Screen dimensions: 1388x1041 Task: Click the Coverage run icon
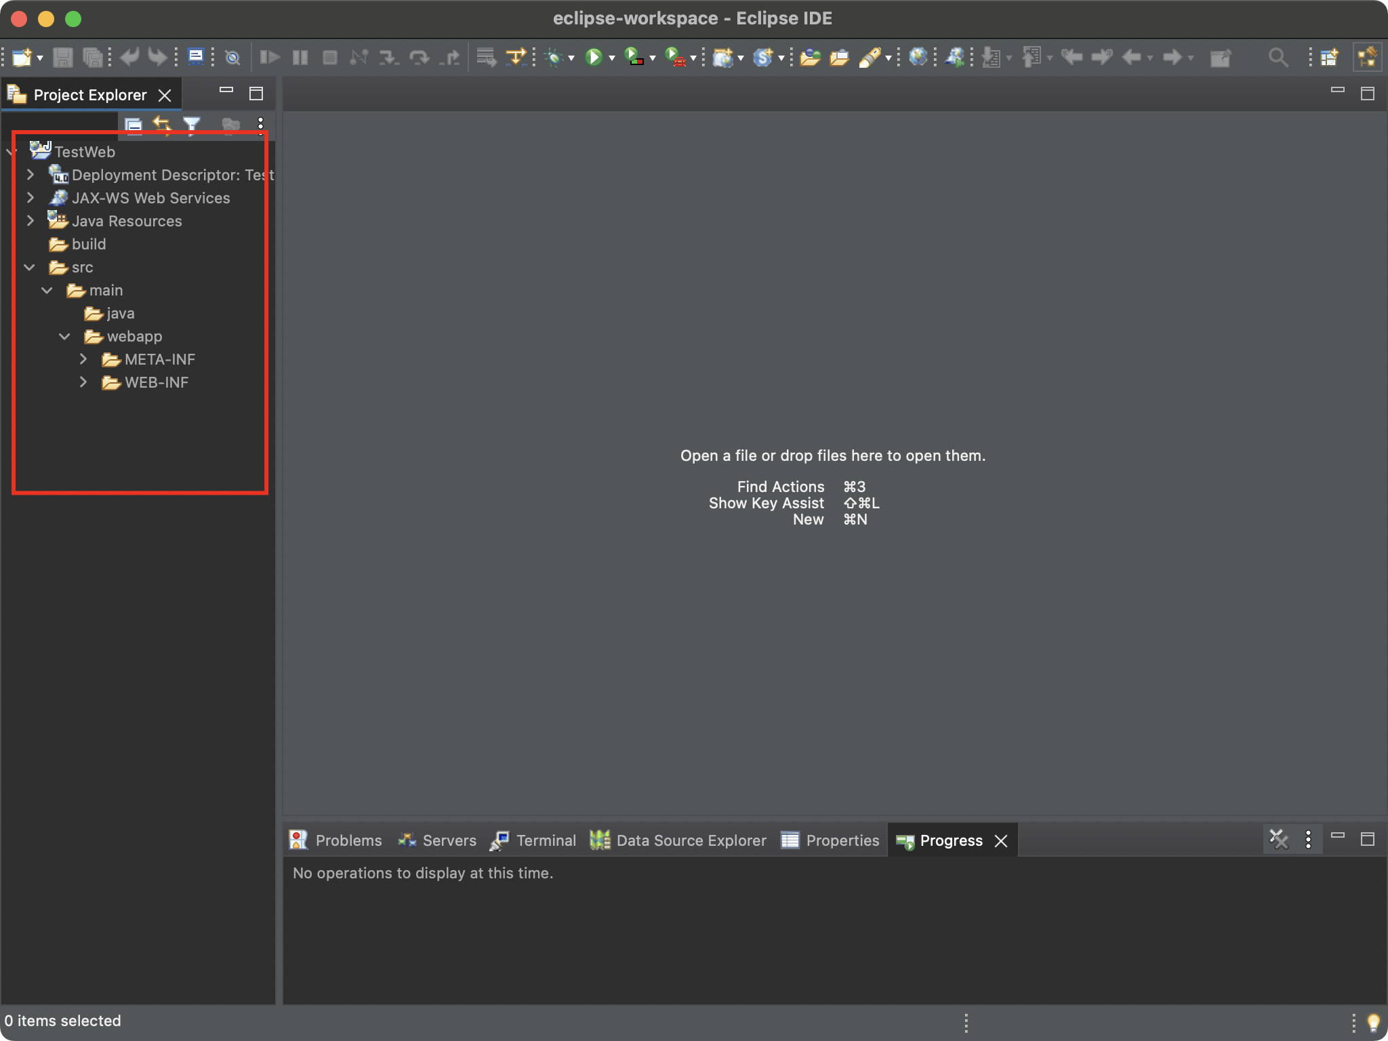[634, 58]
